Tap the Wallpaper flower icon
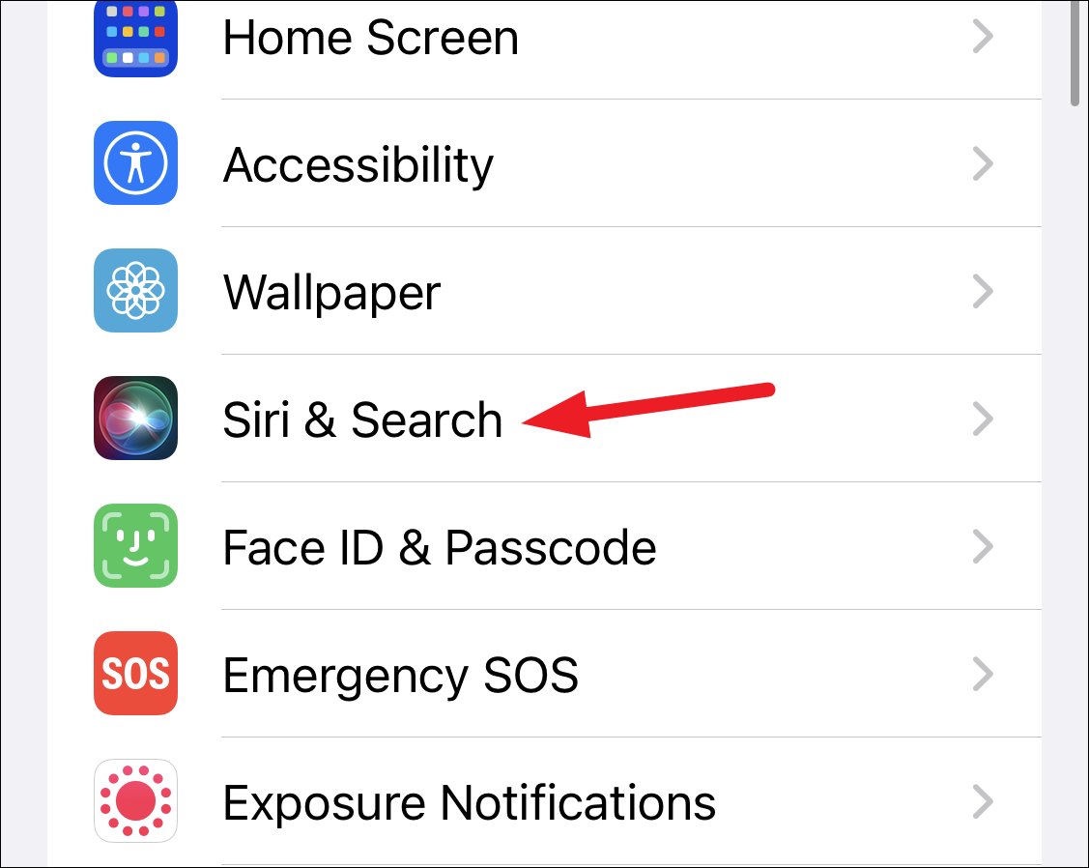Screen dimensions: 1089x868 tap(135, 291)
